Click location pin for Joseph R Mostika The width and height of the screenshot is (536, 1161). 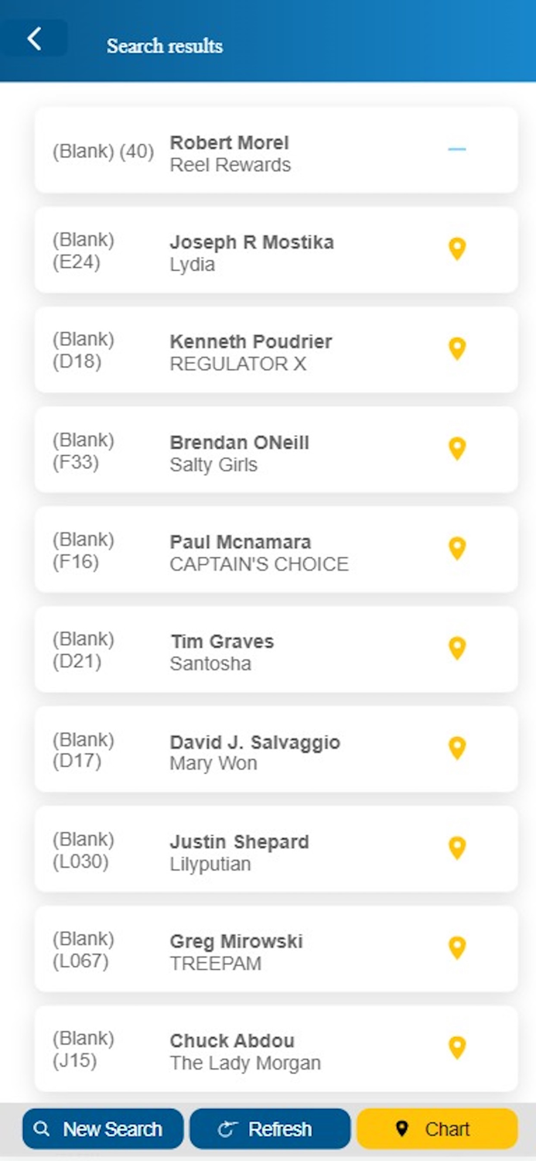457,249
